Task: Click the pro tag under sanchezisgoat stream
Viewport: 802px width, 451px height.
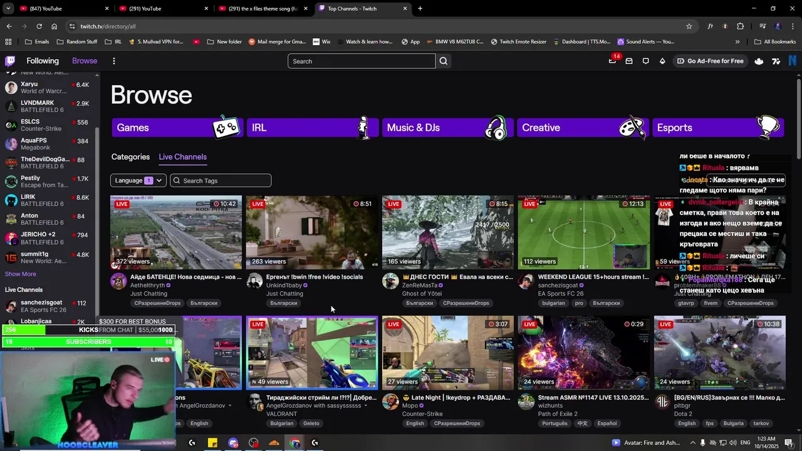Action: [x=579, y=303]
